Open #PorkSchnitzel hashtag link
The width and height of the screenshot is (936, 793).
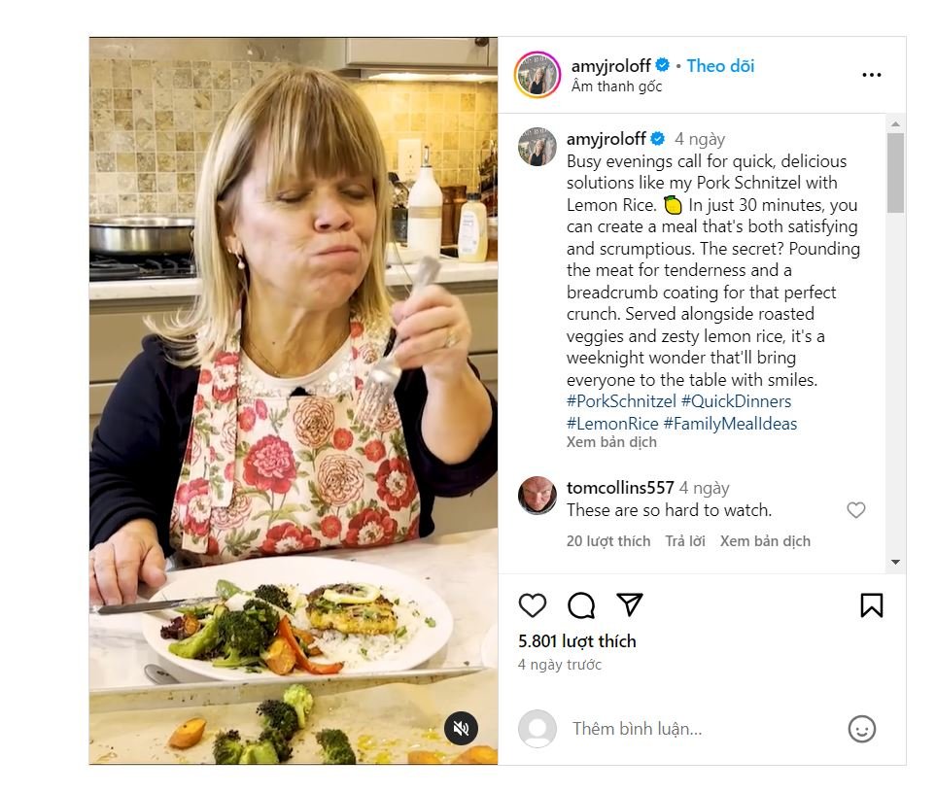622,401
